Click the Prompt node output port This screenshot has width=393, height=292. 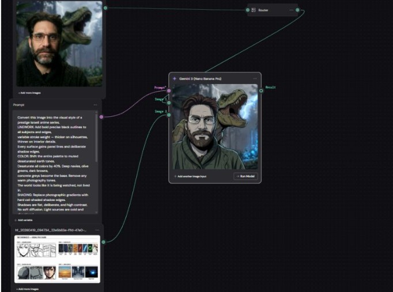[101, 117]
